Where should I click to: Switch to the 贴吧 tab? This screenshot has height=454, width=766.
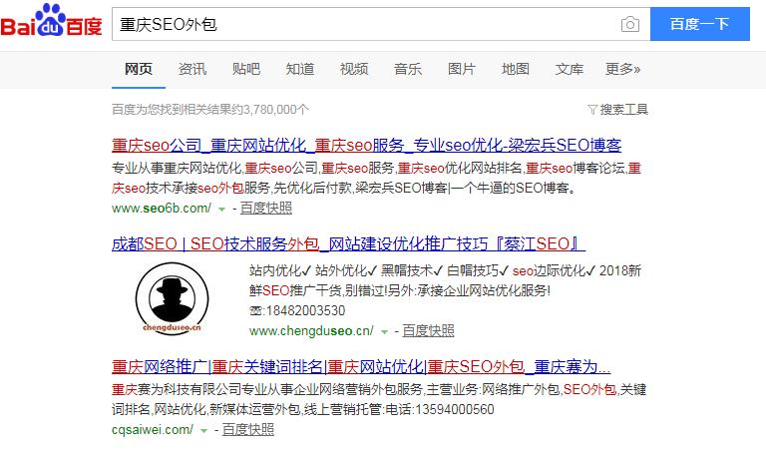click(245, 69)
